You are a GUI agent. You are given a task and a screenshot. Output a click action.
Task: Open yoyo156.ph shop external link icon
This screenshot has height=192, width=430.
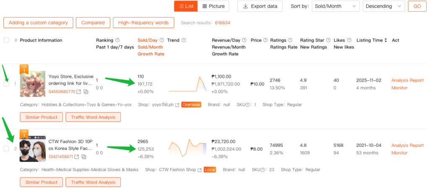pyautogui.click(x=177, y=105)
